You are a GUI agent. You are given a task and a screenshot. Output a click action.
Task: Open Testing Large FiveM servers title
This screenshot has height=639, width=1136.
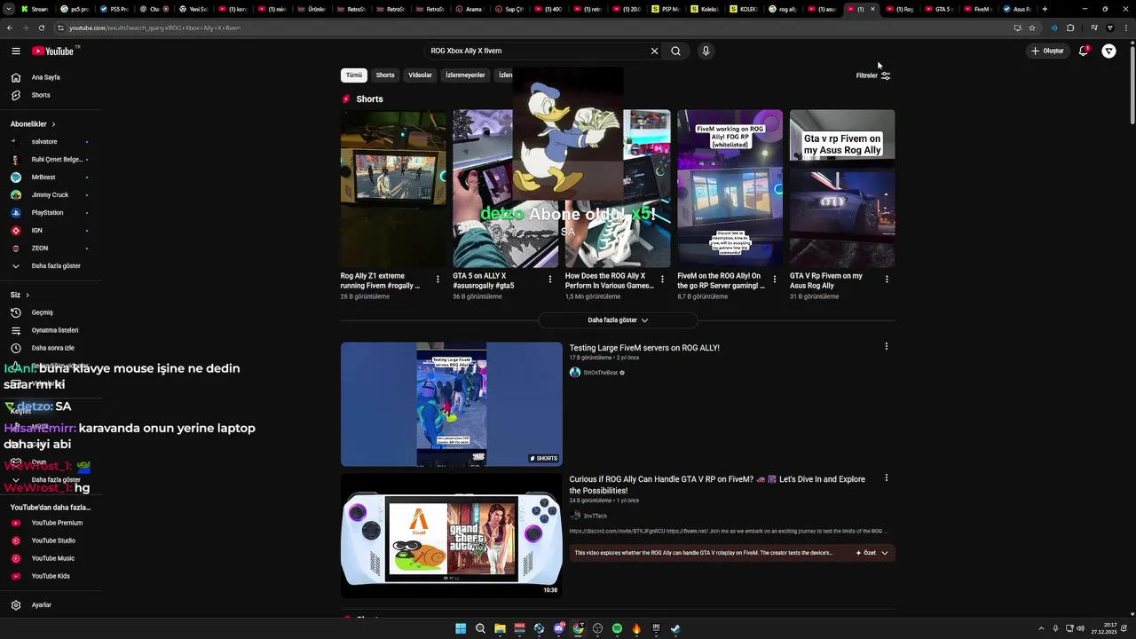[644, 348]
